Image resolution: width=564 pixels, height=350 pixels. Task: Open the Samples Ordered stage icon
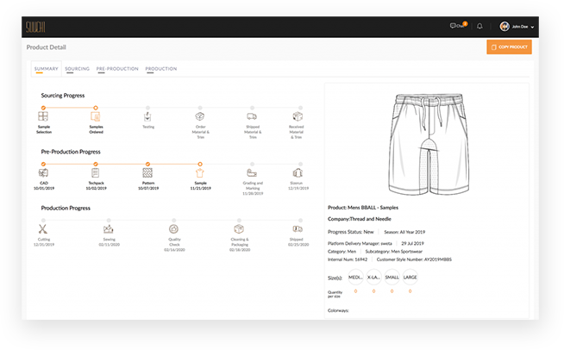coord(96,116)
